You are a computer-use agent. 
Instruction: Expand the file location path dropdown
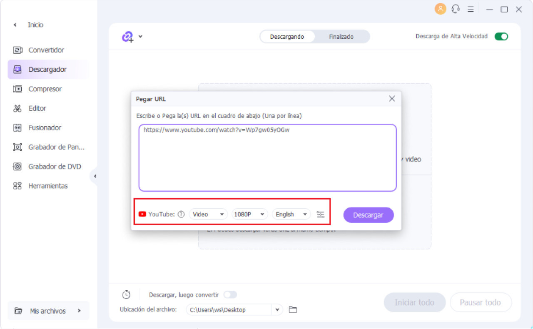[x=277, y=310]
